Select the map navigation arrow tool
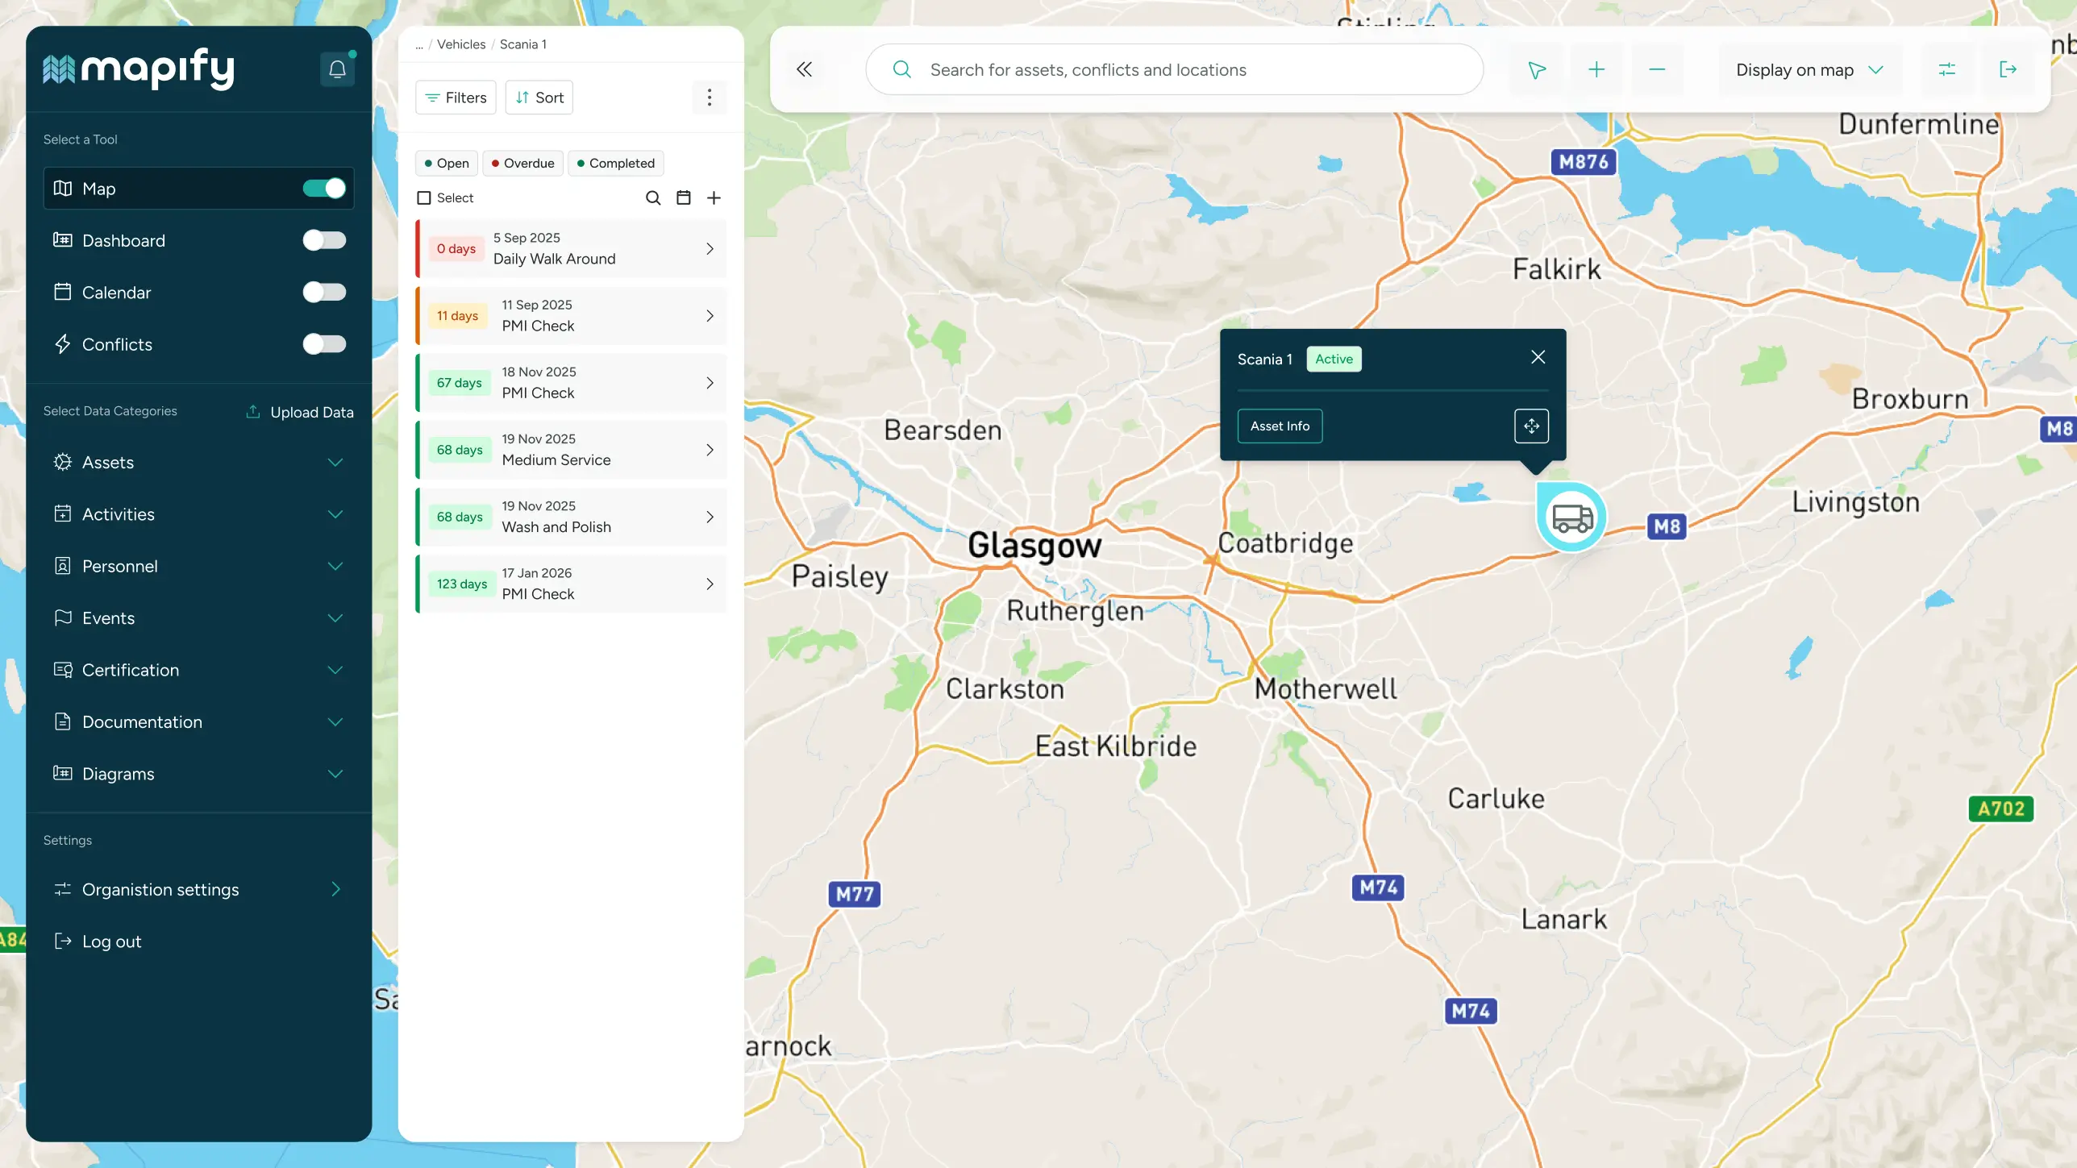Viewport: 2077px width, 1168px height. click(1536, 69)
